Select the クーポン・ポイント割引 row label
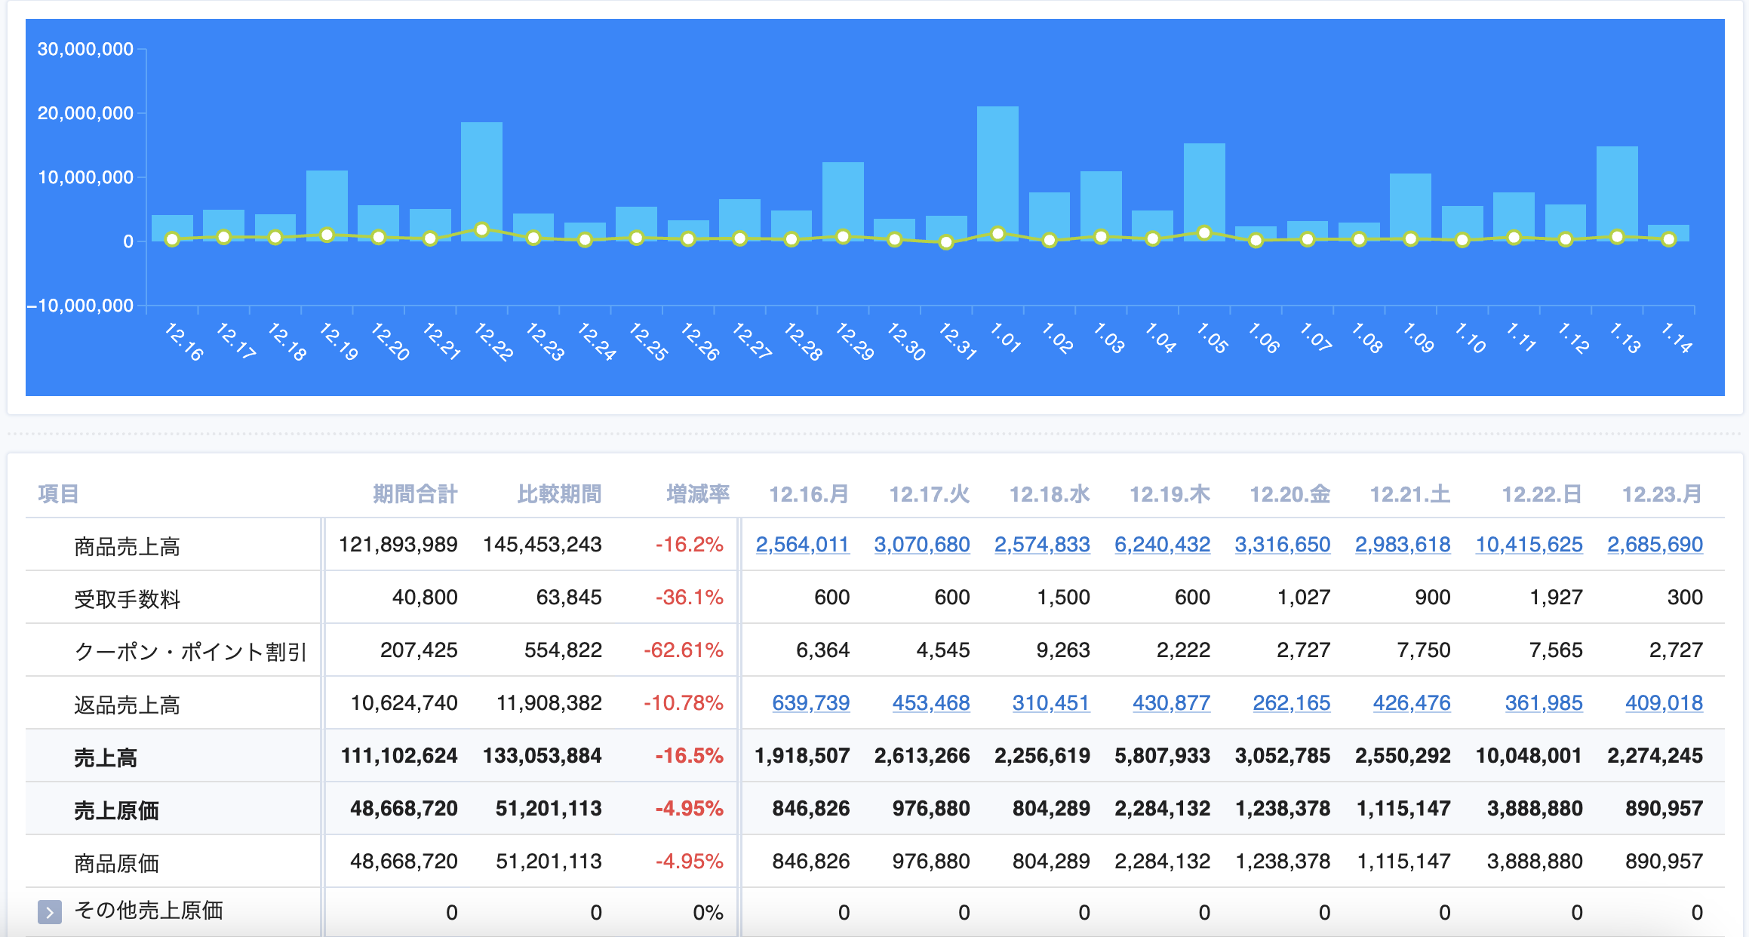 (x=190, y=652)
